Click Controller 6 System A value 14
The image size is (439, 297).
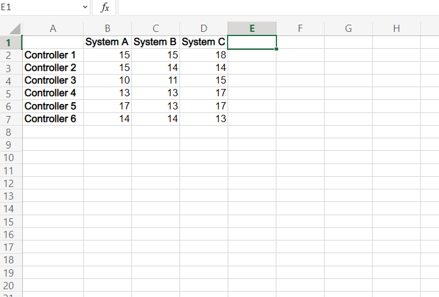pyautogui.click(x=108, y=119)
